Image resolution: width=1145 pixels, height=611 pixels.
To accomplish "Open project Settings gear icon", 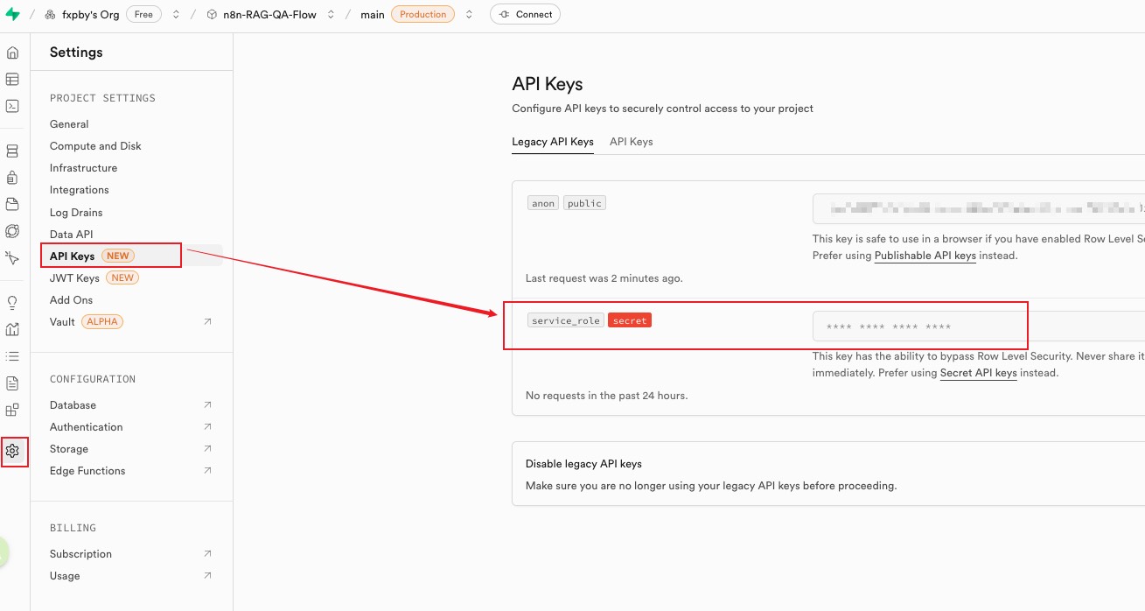I will (12, 452).
